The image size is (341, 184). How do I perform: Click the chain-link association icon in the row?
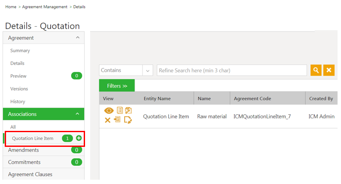[128, 111]
